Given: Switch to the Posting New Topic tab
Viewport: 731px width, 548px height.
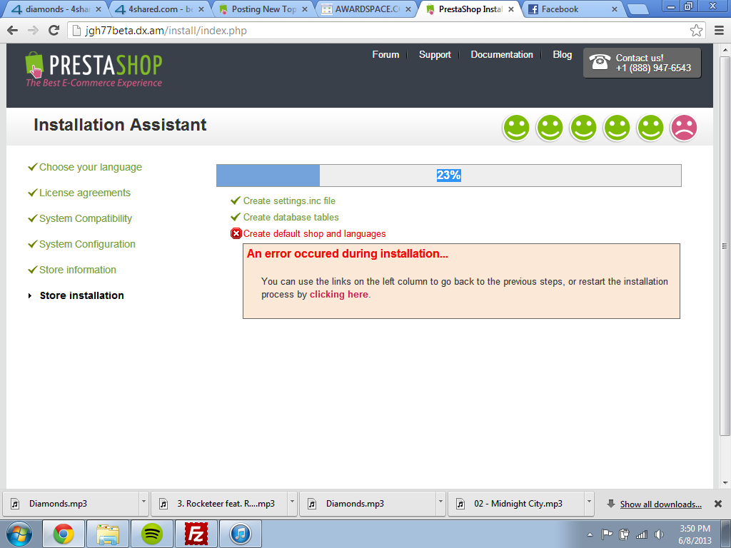Looking at the screenshot, I should coord(262,9).
